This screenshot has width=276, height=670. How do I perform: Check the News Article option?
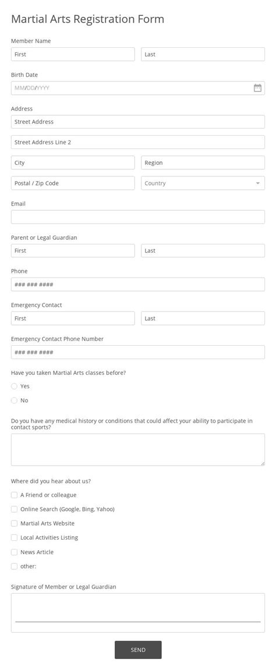click(x=14, y=552)
